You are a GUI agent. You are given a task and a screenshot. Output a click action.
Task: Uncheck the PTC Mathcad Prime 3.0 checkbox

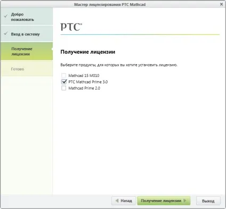tap(63, 82)
